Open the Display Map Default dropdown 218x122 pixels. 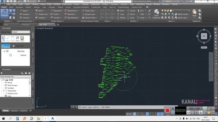(21, 32)
